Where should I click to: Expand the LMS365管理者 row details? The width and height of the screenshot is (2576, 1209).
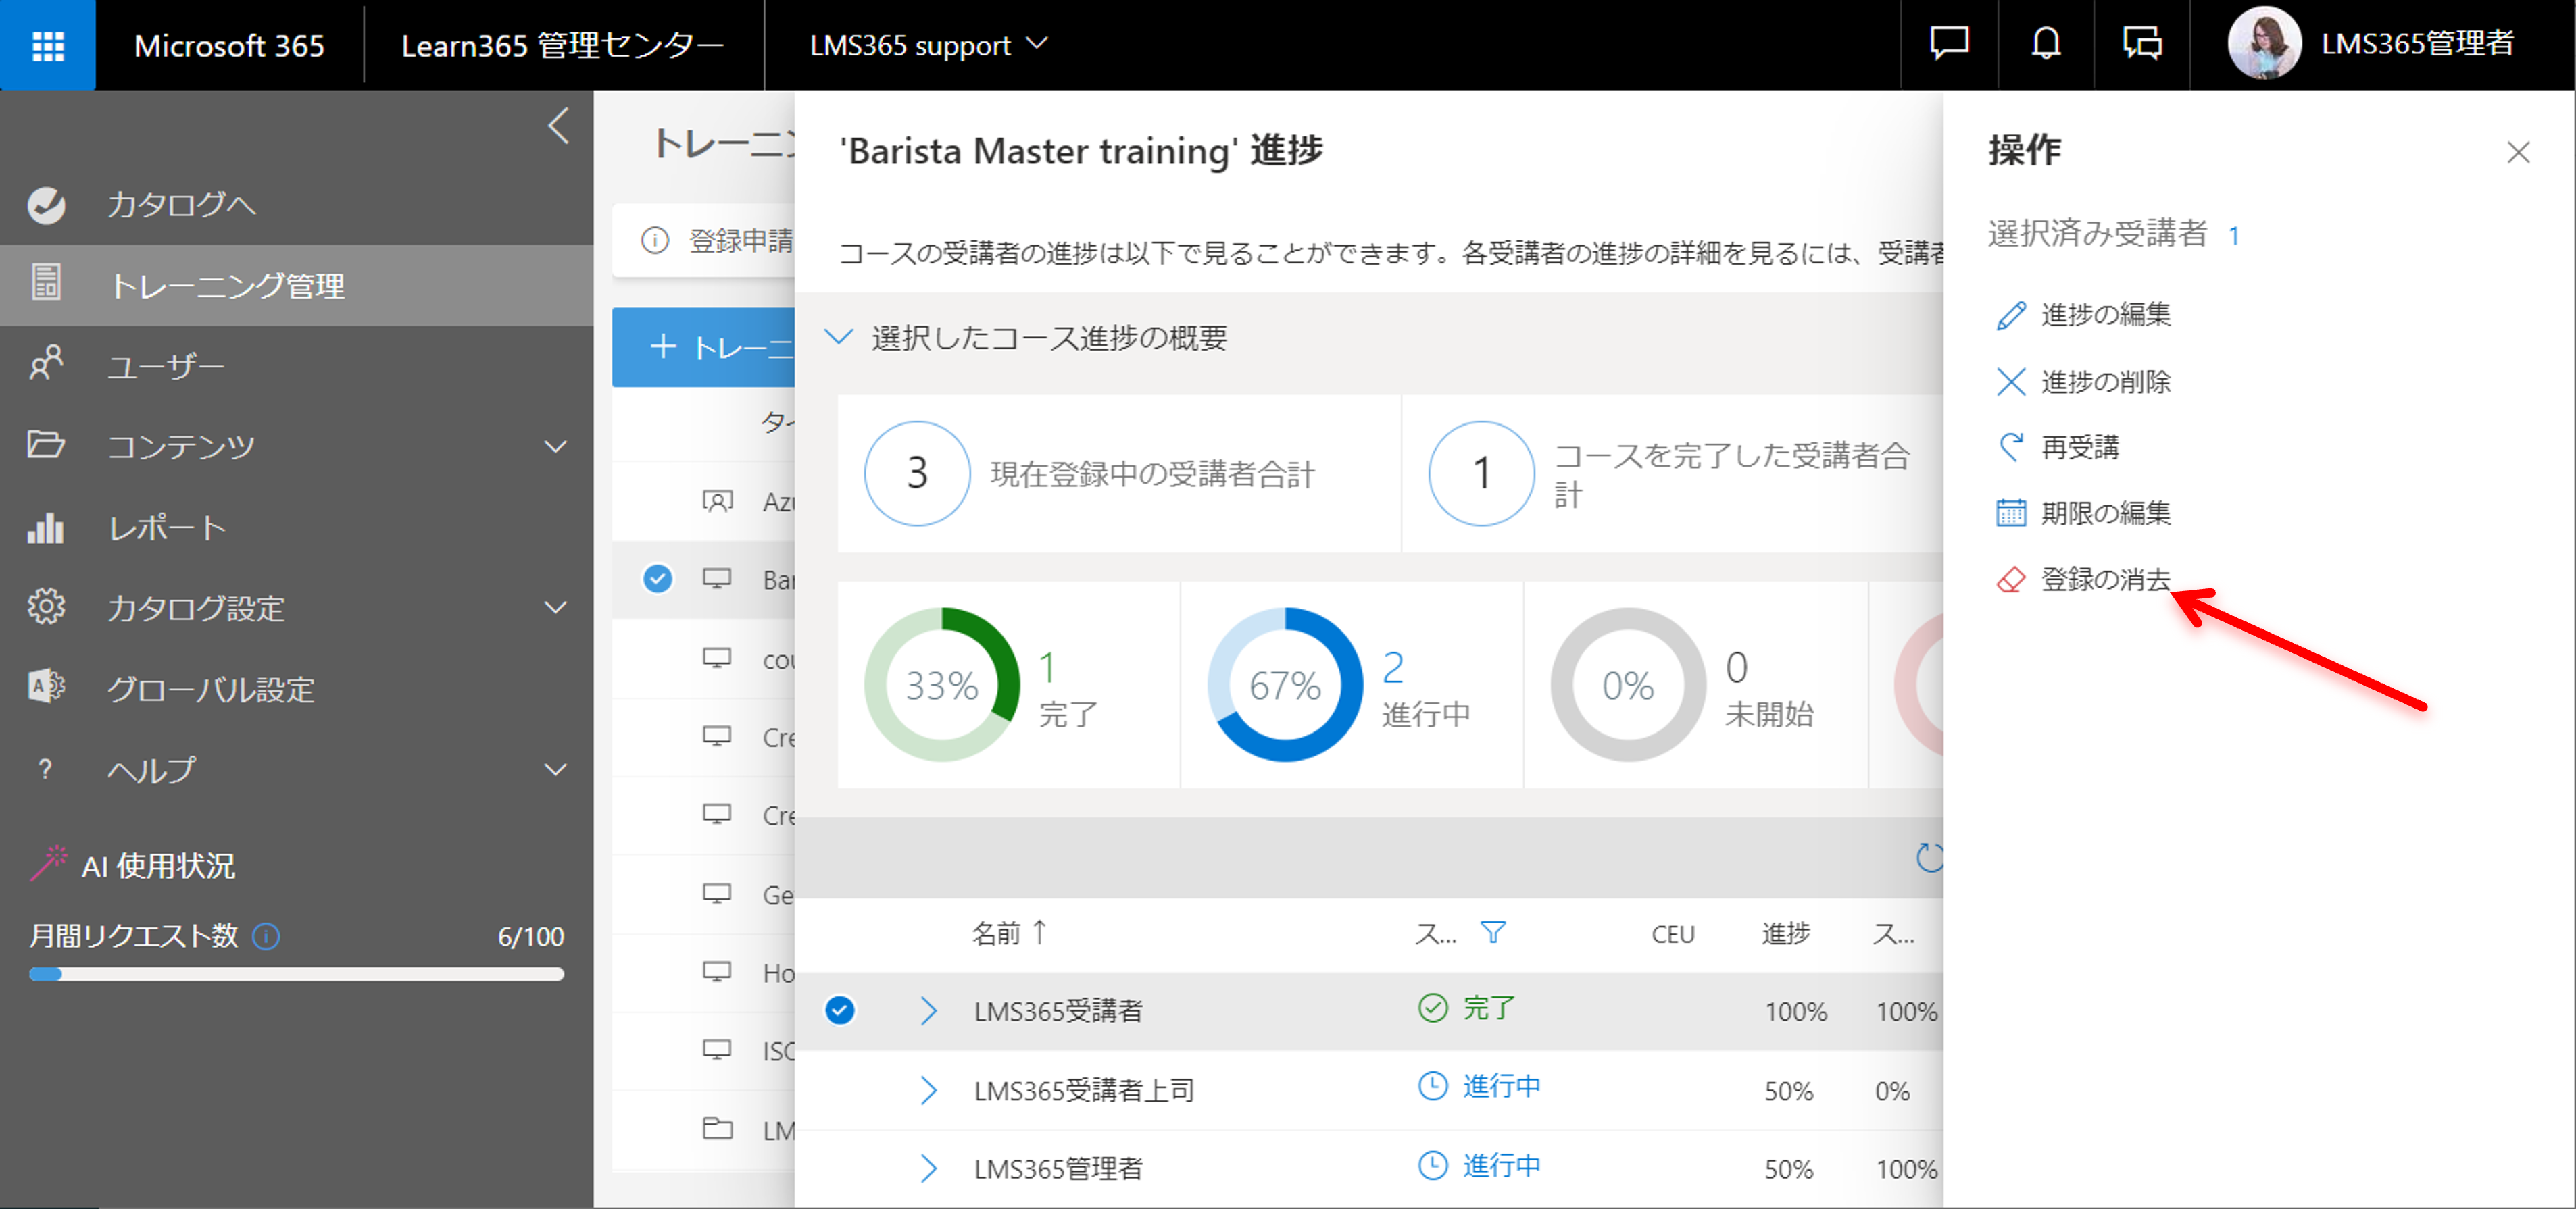928,1169
